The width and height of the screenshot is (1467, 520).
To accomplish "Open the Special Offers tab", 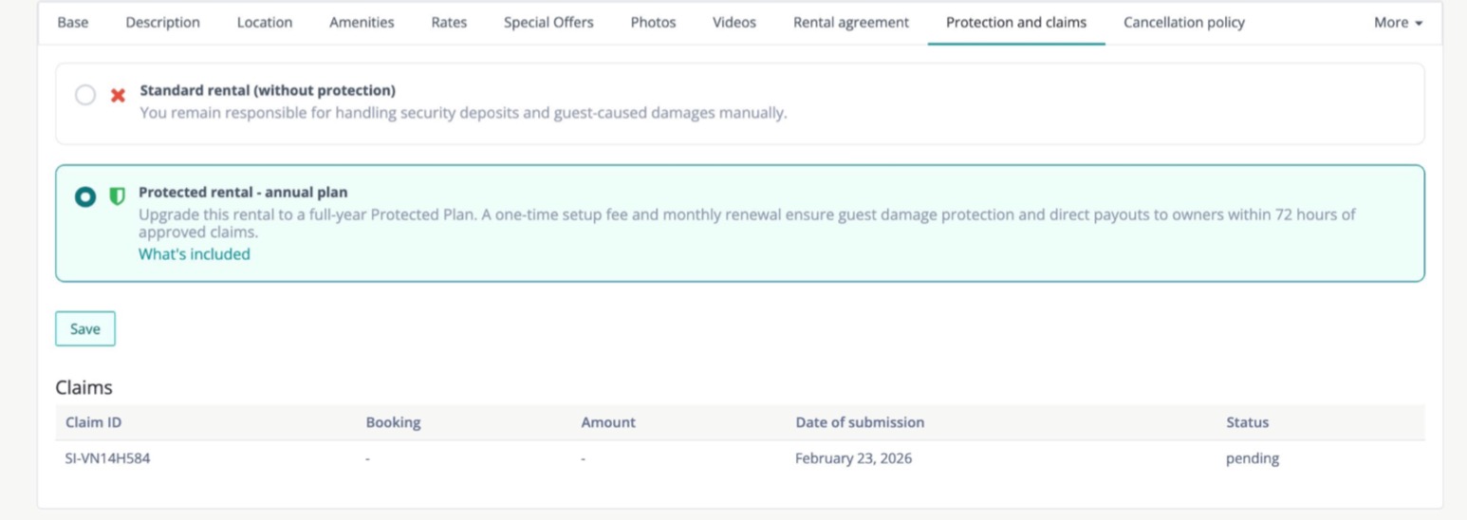I will [548, 23].
